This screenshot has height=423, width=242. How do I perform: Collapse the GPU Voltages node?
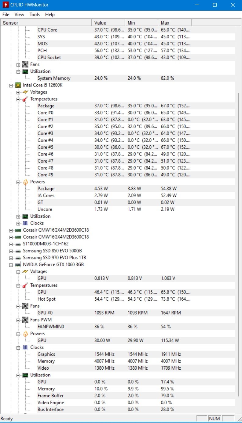pyautogui.click(x=18, y=271)
